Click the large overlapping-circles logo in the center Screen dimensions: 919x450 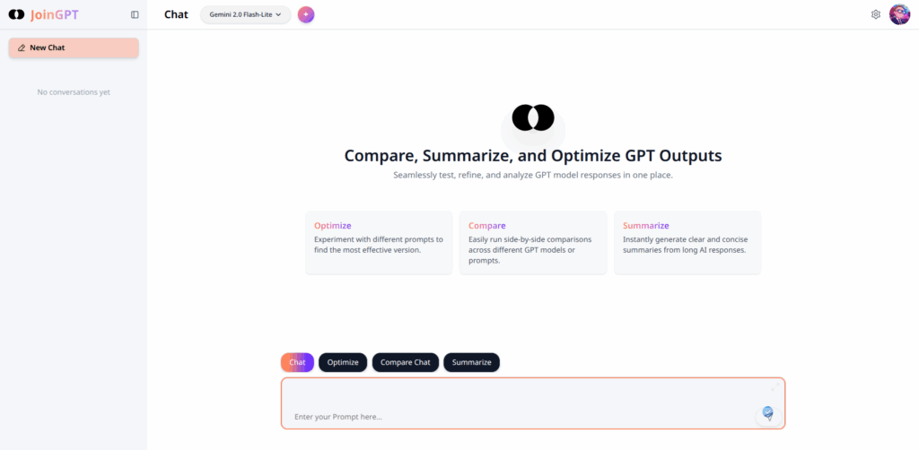[533, 117]
